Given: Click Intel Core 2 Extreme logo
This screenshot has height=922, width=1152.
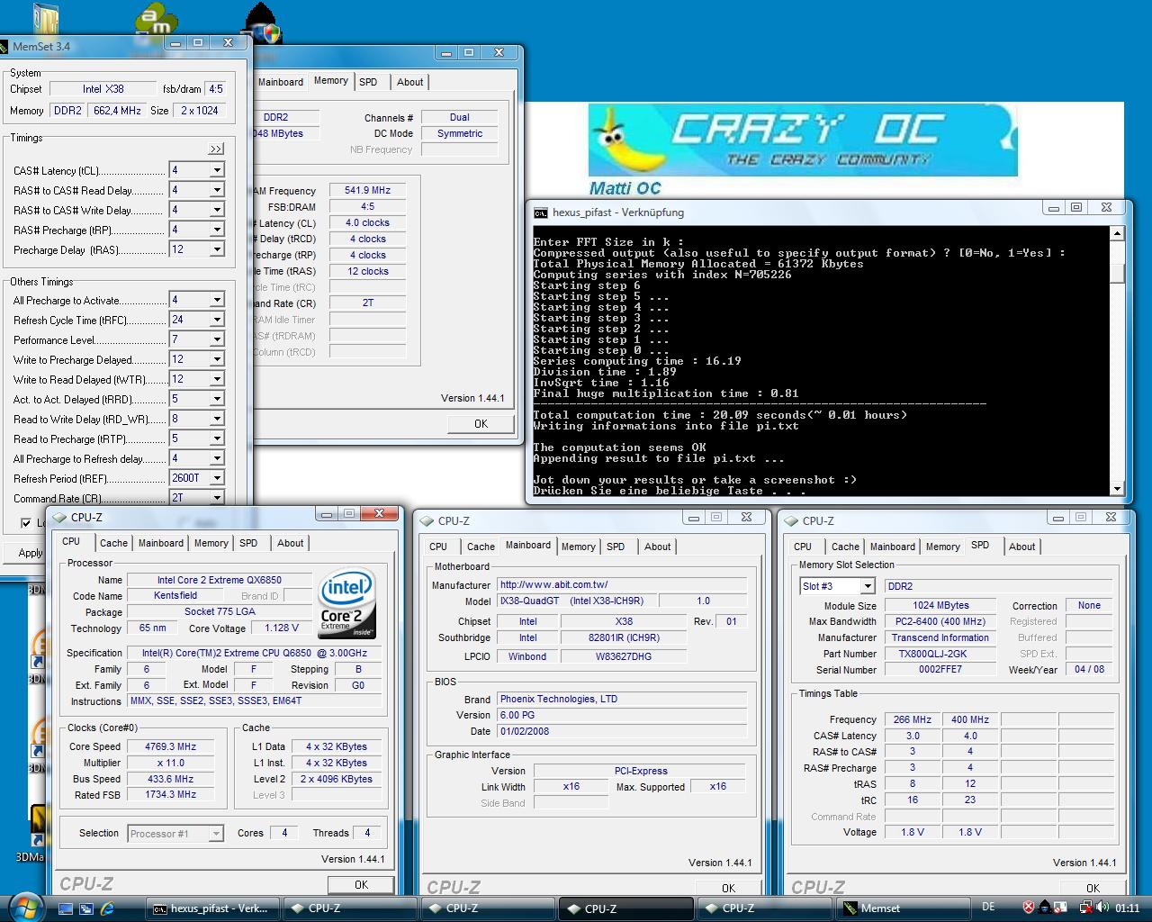Looking at the screenshot, I should (x=347, y=603).
